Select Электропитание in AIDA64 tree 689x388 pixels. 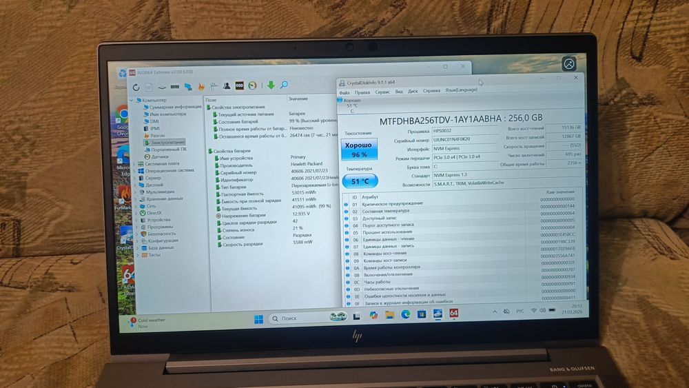(x=167, y=143)
